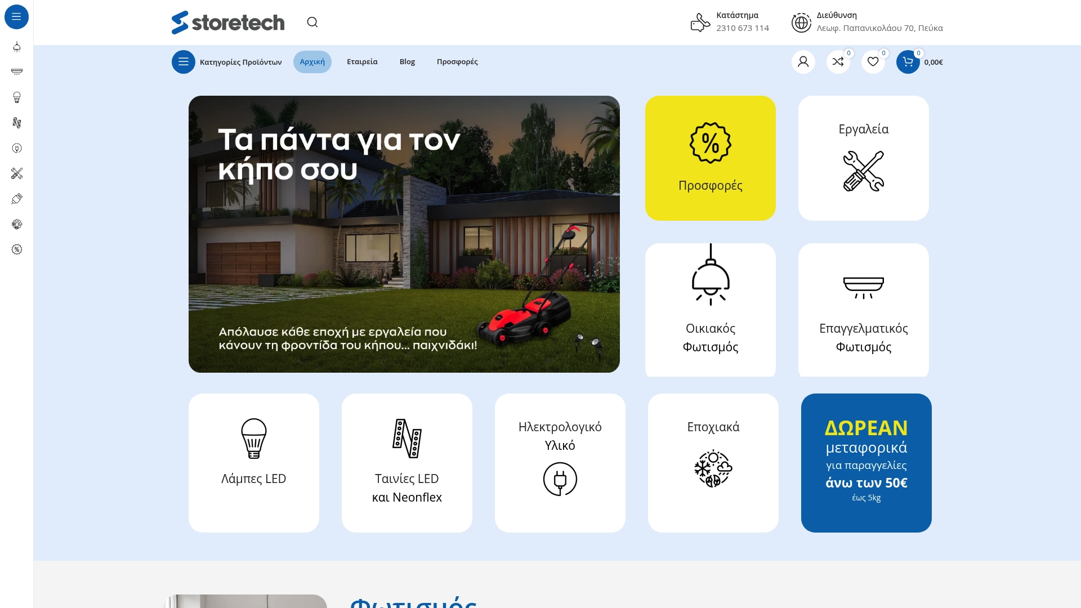Screen dimensions: 1081x608
Task: Expand Κατηγορίες Προϊόντων menu button
Action: coord(227,62)
